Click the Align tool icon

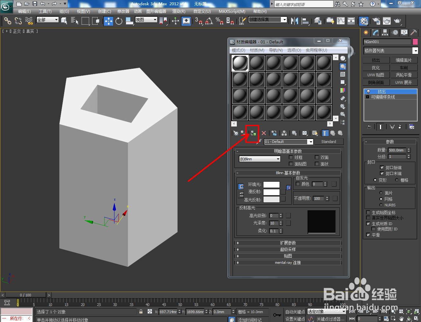(x=306, y=21)
